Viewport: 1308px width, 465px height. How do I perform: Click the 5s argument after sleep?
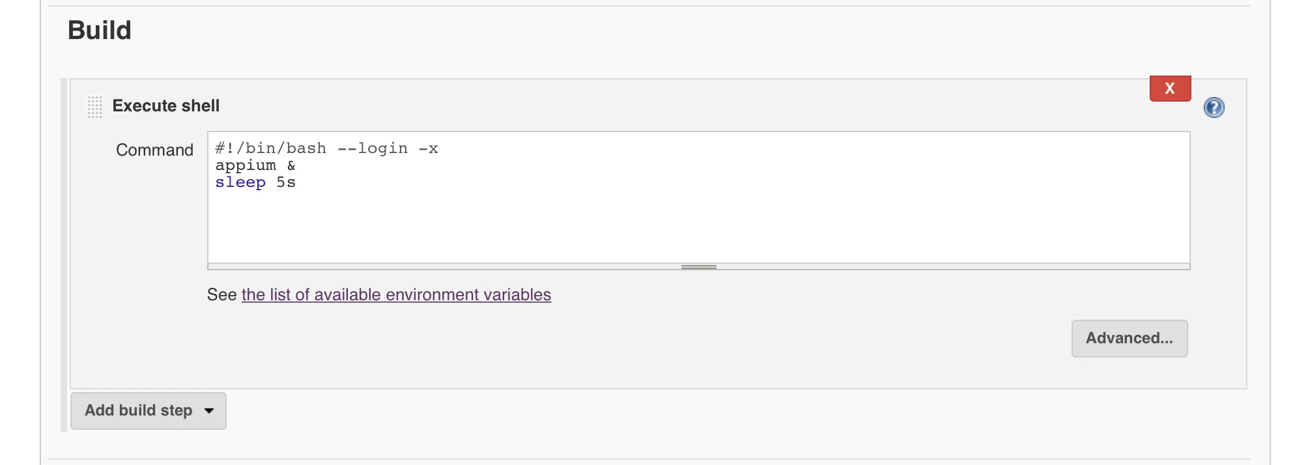click(286, 182)
